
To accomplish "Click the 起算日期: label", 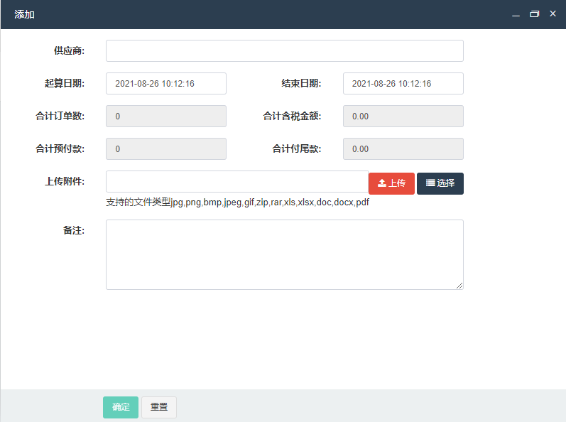I will 64,83.
